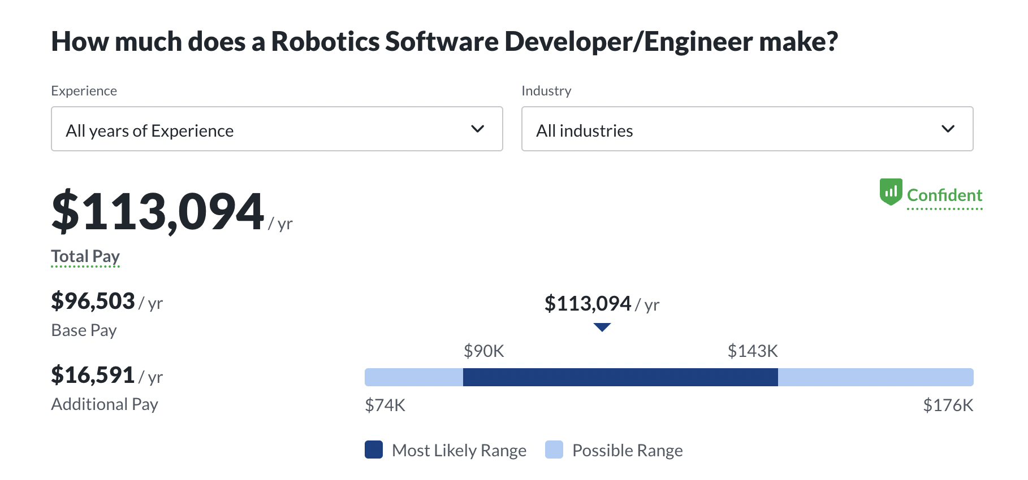Click the dark blue salary range segment
Viewport: 1028px width, 480px height.
(620, 377)
